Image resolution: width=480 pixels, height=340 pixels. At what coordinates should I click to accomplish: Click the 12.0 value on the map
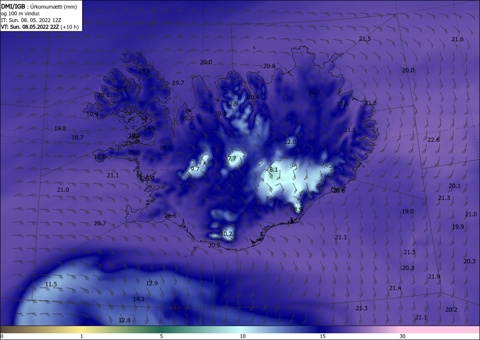[290, 142]
